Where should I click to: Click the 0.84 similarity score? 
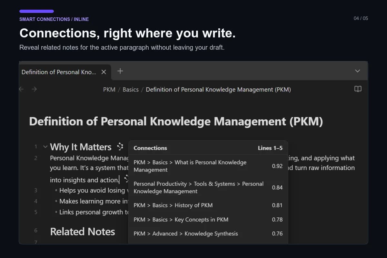coord(277,187)
